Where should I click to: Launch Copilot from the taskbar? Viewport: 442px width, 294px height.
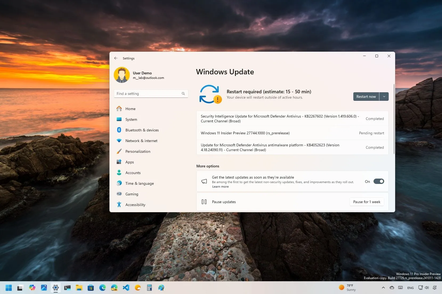pyautogui.click(x=32, y=288)
